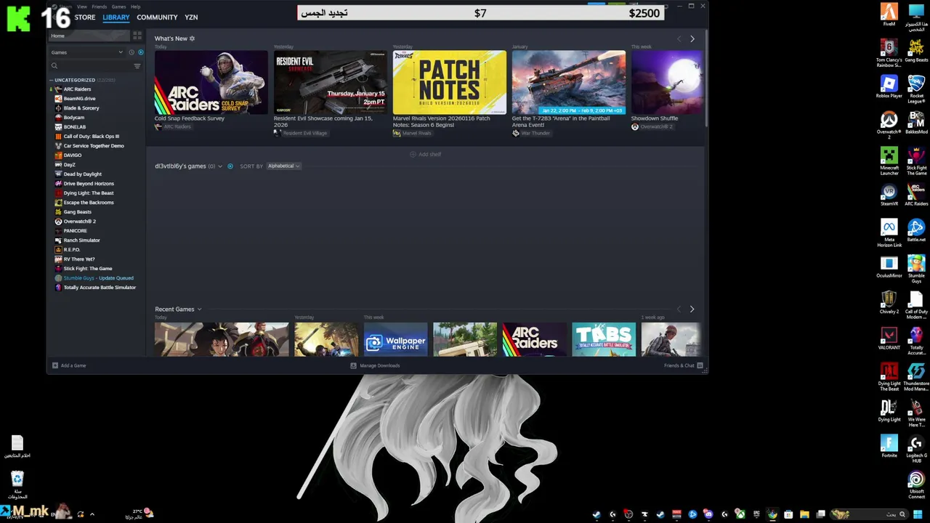Open Wallpaper Engine in Recent Games

[395, 339]
